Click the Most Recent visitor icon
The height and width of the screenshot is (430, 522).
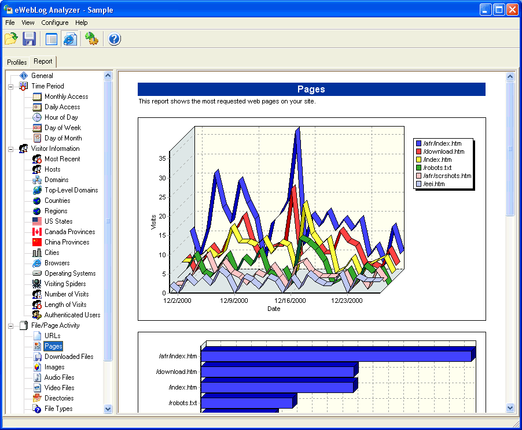click(37, 159)
